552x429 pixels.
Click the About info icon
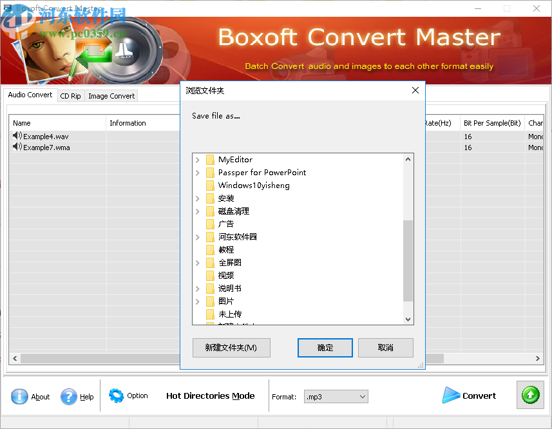20,397
